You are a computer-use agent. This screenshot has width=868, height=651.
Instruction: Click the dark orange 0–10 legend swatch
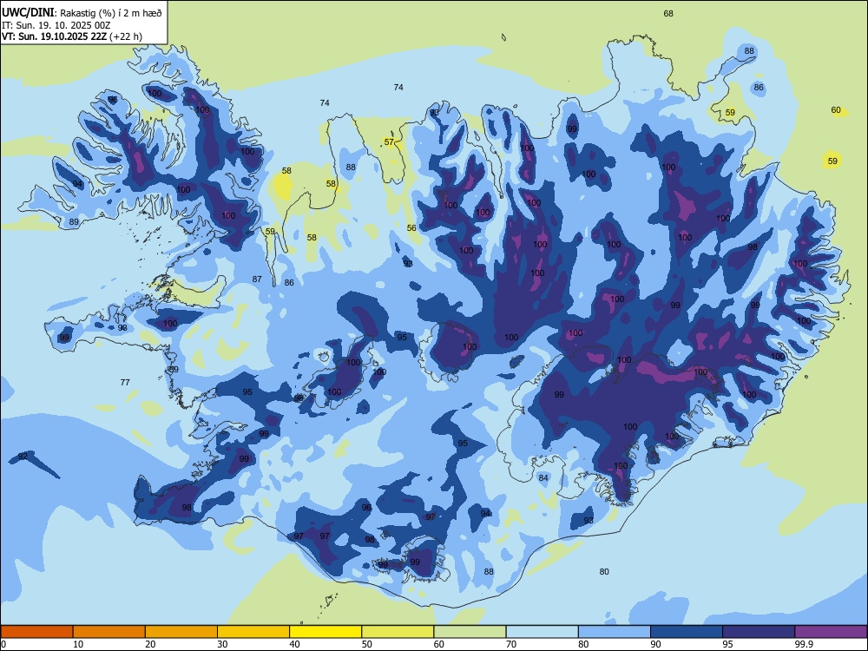[x=36, y=632]
